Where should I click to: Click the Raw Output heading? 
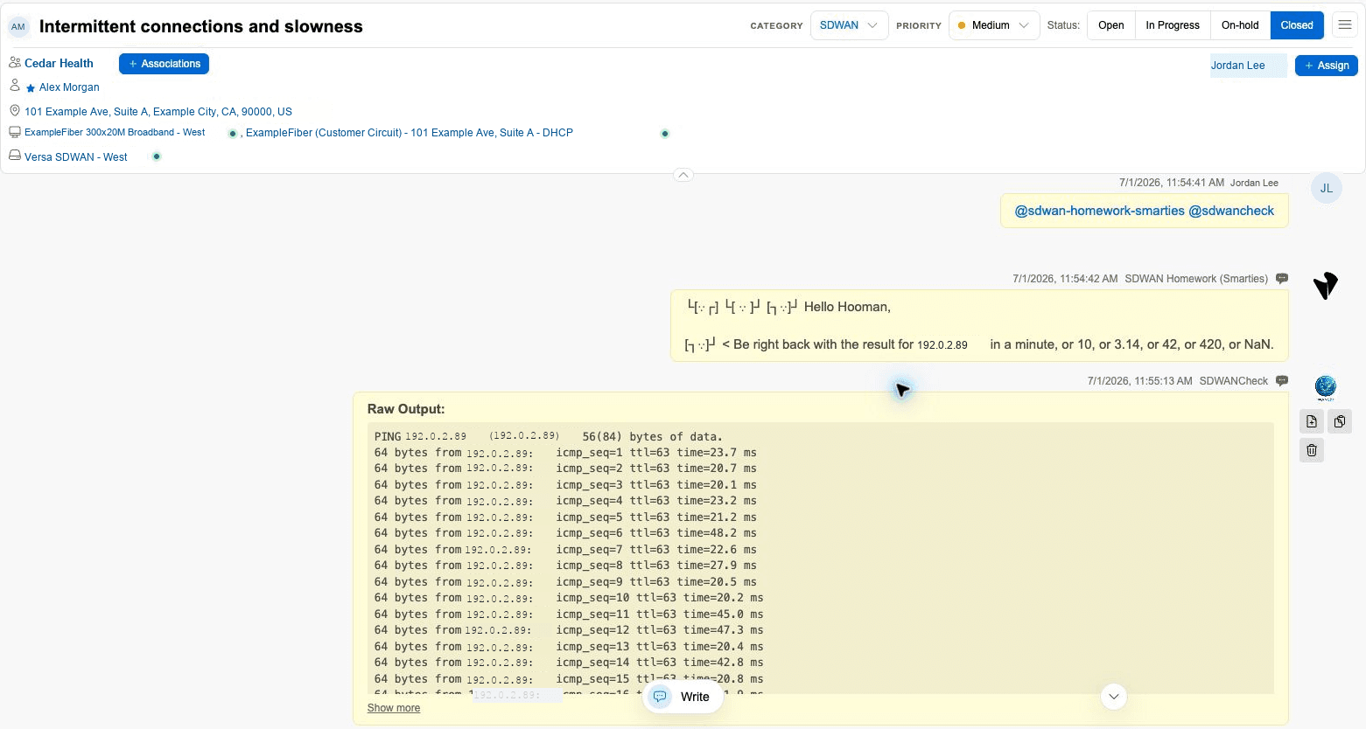pos(406,409)
